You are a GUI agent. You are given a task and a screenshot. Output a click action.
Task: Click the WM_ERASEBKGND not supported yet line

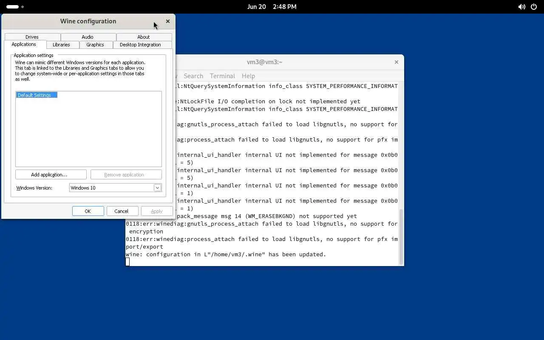(267, 216)
